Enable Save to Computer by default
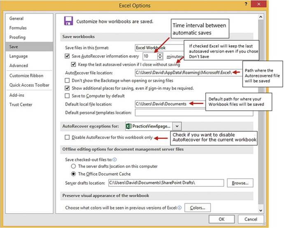The image size is (284, 228). [68, 95]
